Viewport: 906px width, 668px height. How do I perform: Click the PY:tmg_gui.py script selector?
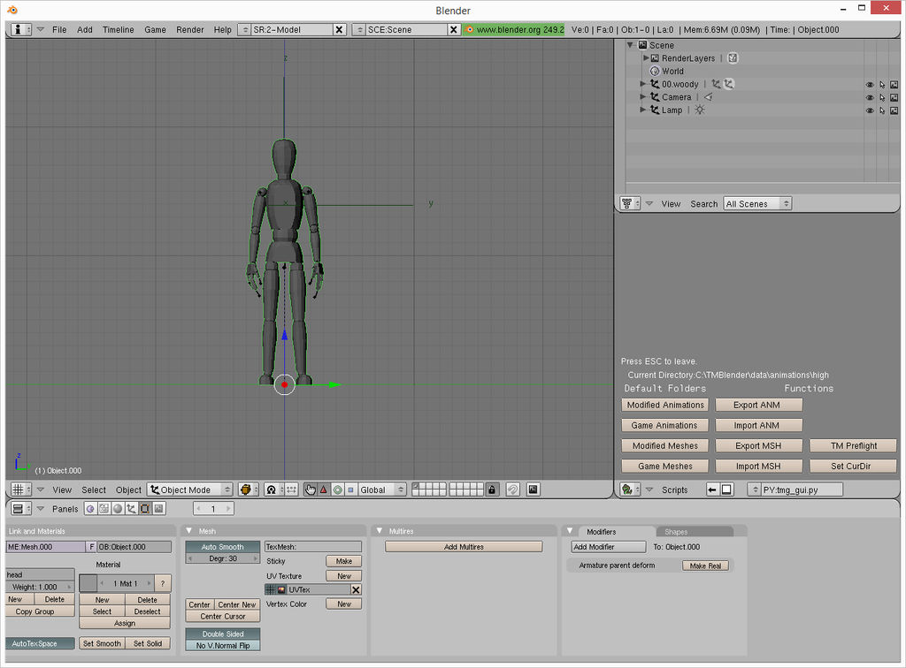pyautogui.click(x=795, y=490)
